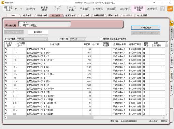
Task: Switch to the 自社情報 tab
Action: (x=85, y=15)
